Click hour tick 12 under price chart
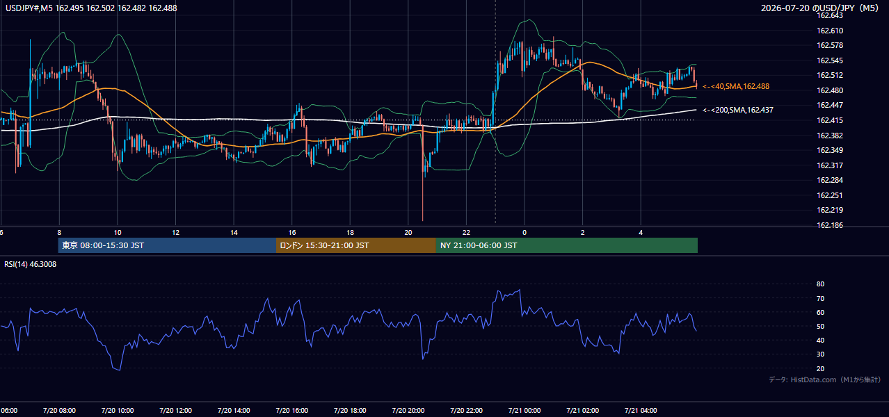The height and width of the screenshot is (417, 889). (176, 233)
